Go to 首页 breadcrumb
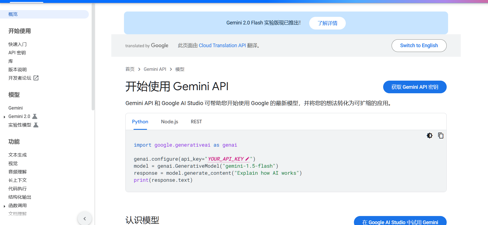This screenshot has width=488, height=225. pyautogui.click(x=130, y=69)
